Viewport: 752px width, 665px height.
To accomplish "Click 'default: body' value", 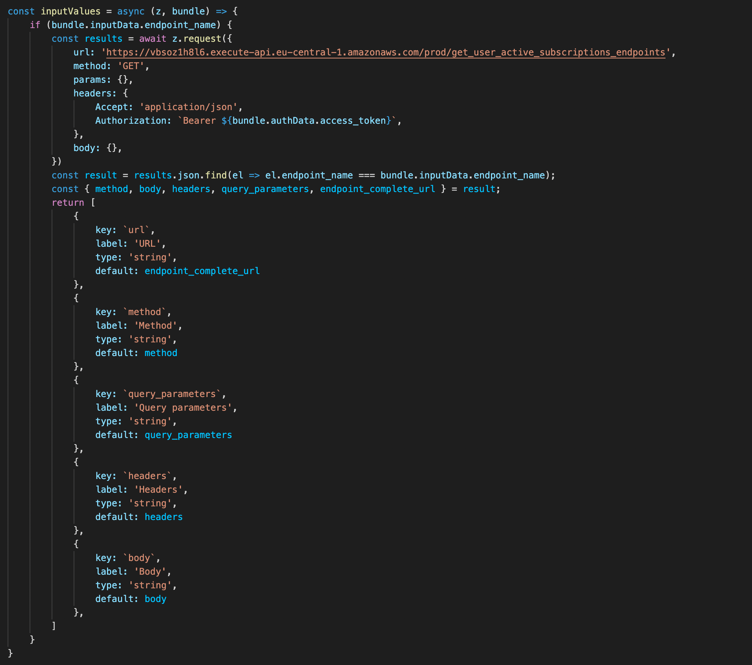I will [156, 599].
